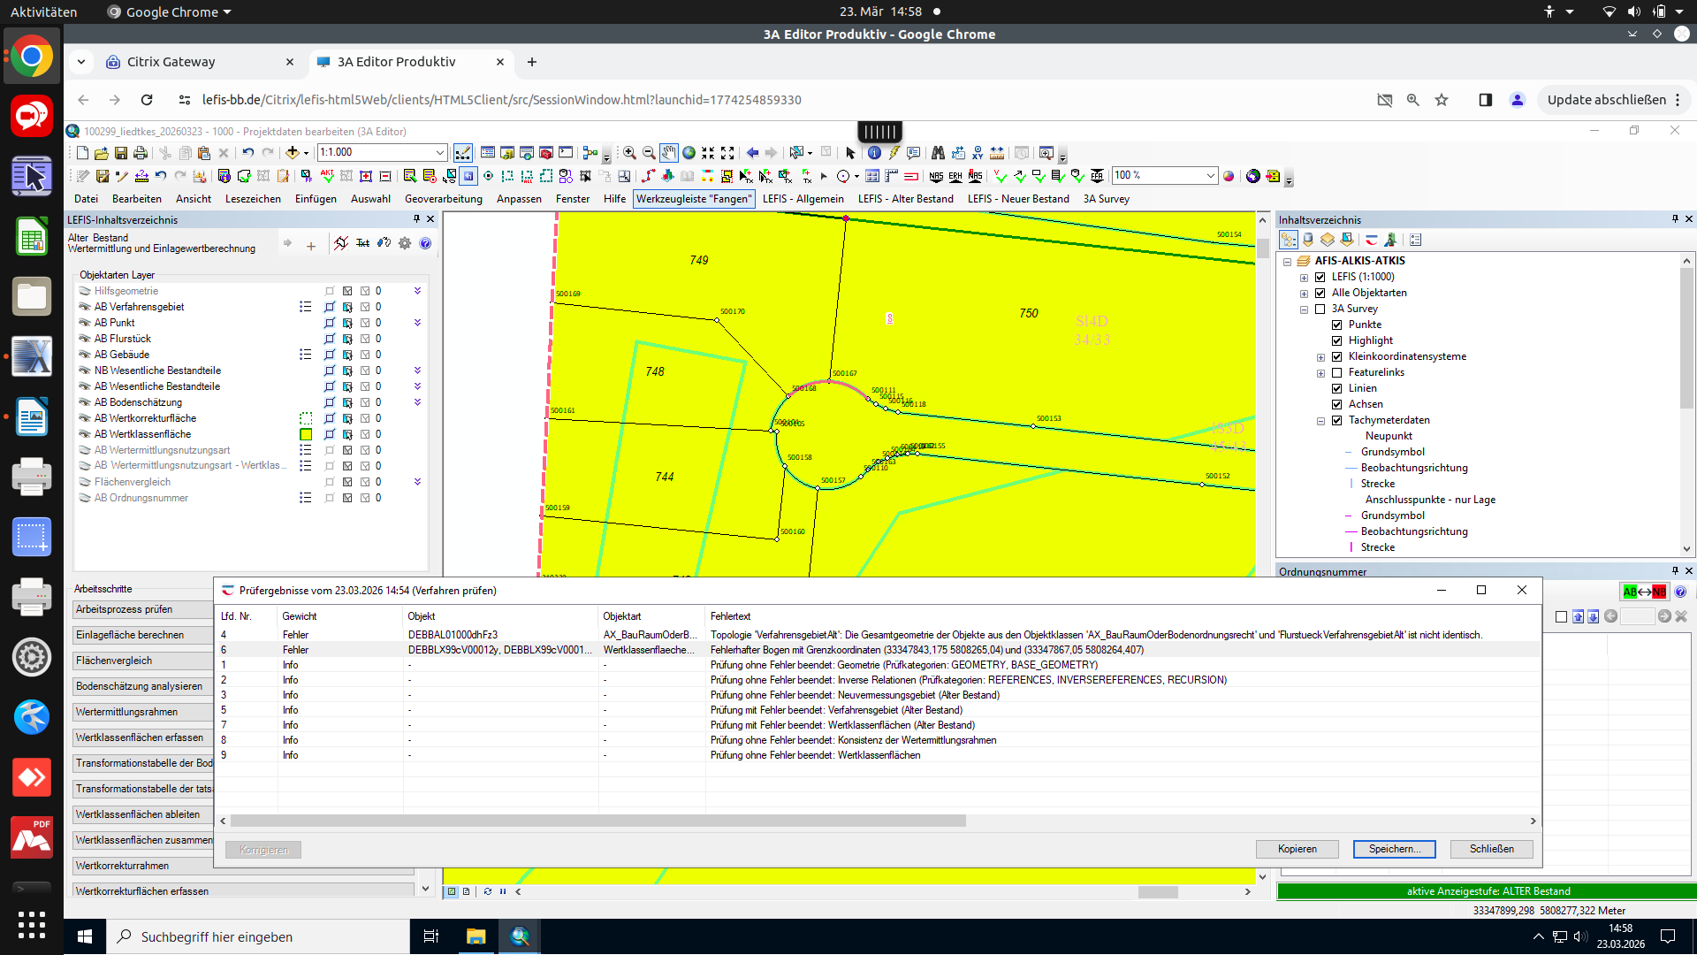Click the full extent globe icon
The width and height of the screenshot is (1697, 955).
tap(689, 153)
